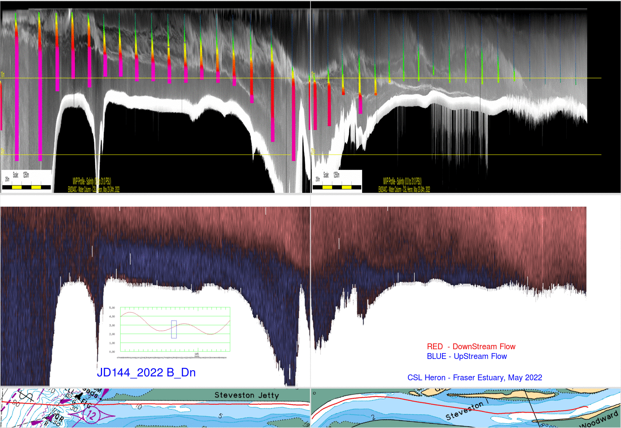621x428 pixels.
Task: Click the circled "12" marker on the left chart
Action: [x=92, y=416]
